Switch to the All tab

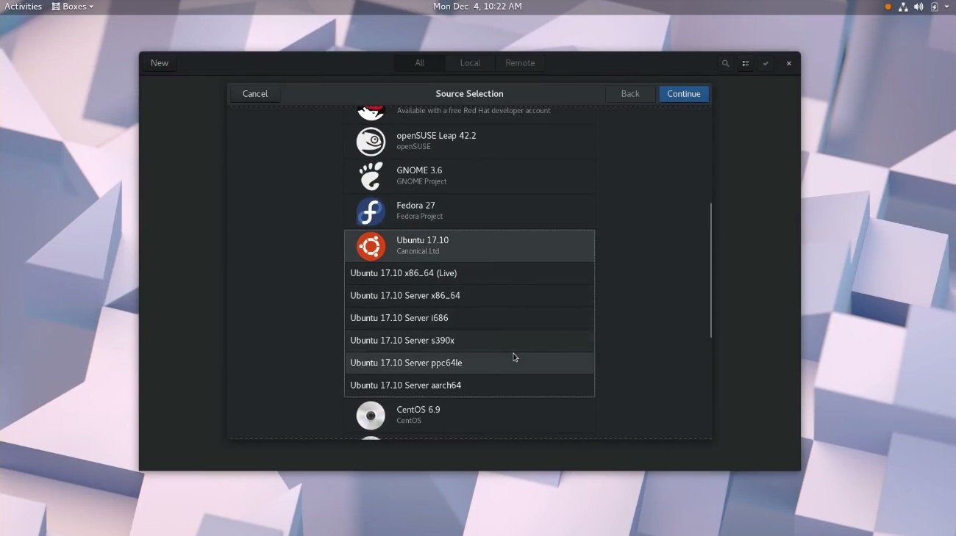point(419,63)
